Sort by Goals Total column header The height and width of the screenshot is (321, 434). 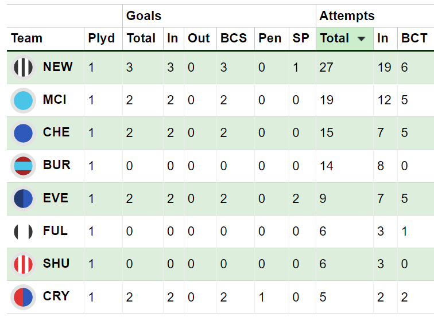pos(141,38)
